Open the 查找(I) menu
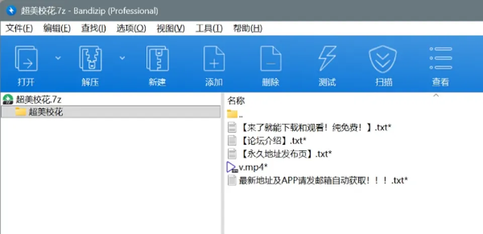Screen dimensions: 483x234 click(94, 29)
